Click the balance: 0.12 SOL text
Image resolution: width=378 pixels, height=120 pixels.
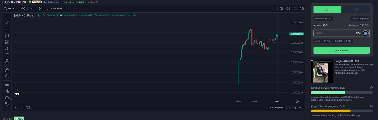pyautogui.click(x=359, y=25)
